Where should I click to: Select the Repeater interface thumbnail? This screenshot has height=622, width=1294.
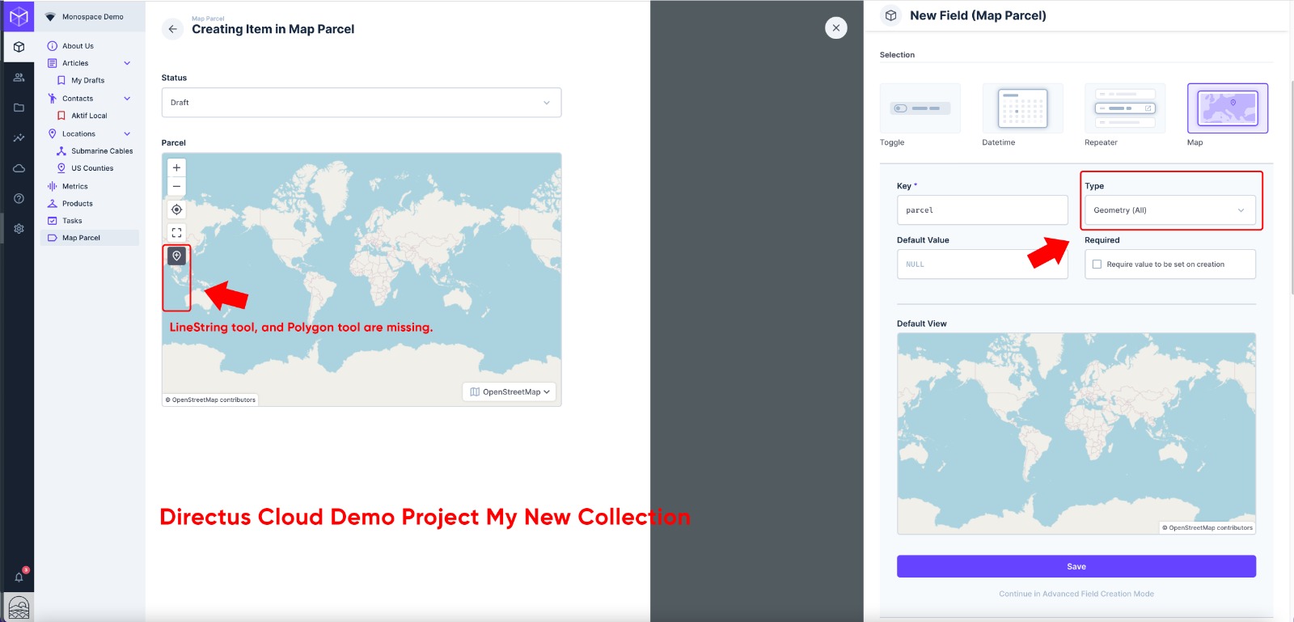(x=1125, y=108)
